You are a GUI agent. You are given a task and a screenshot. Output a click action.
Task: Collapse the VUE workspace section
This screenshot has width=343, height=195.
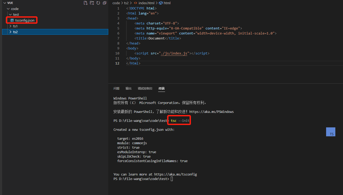(x=4, y=3)
